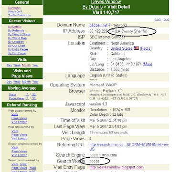Select 7-day moving average for Page Views

point(27,98)
